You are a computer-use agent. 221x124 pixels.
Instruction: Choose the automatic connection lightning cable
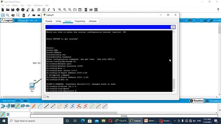click(33, 106)
